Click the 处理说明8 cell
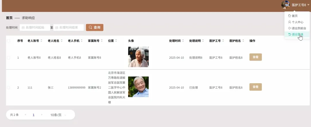 [x=196, y=58]
